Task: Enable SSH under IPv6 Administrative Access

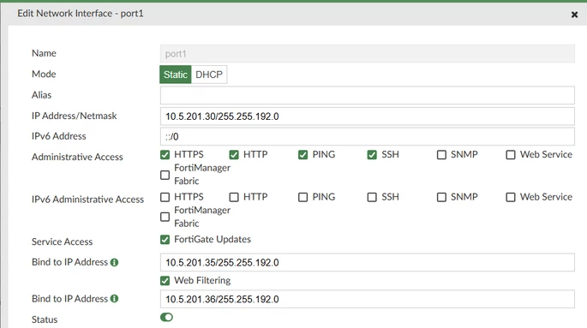Action: (x=372, y=197)
